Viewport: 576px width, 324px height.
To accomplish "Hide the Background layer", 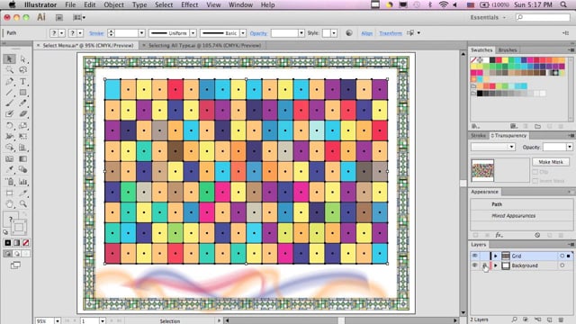I will point(475,265).
